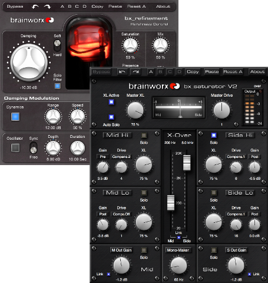Select preset slot B in bx_saturator
268x283 pixels.
pos(160,72)
